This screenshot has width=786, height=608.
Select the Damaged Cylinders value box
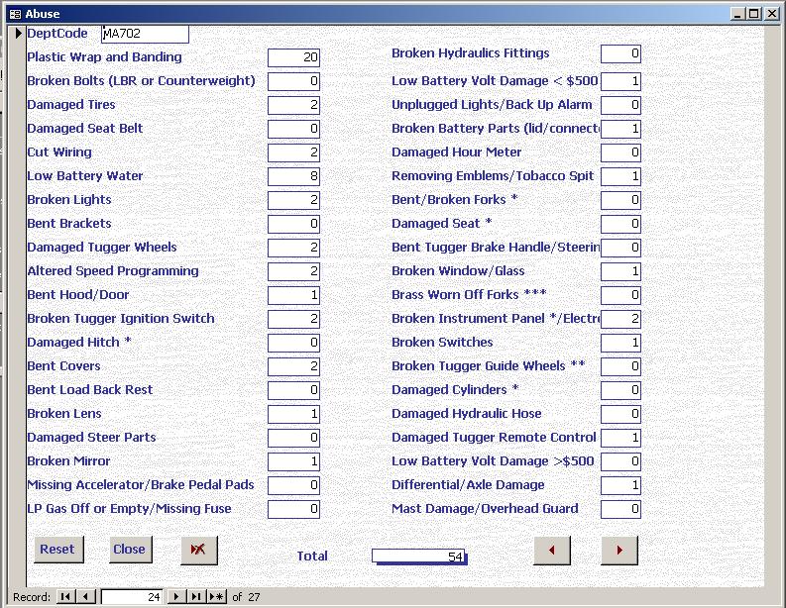click(620, 390)
